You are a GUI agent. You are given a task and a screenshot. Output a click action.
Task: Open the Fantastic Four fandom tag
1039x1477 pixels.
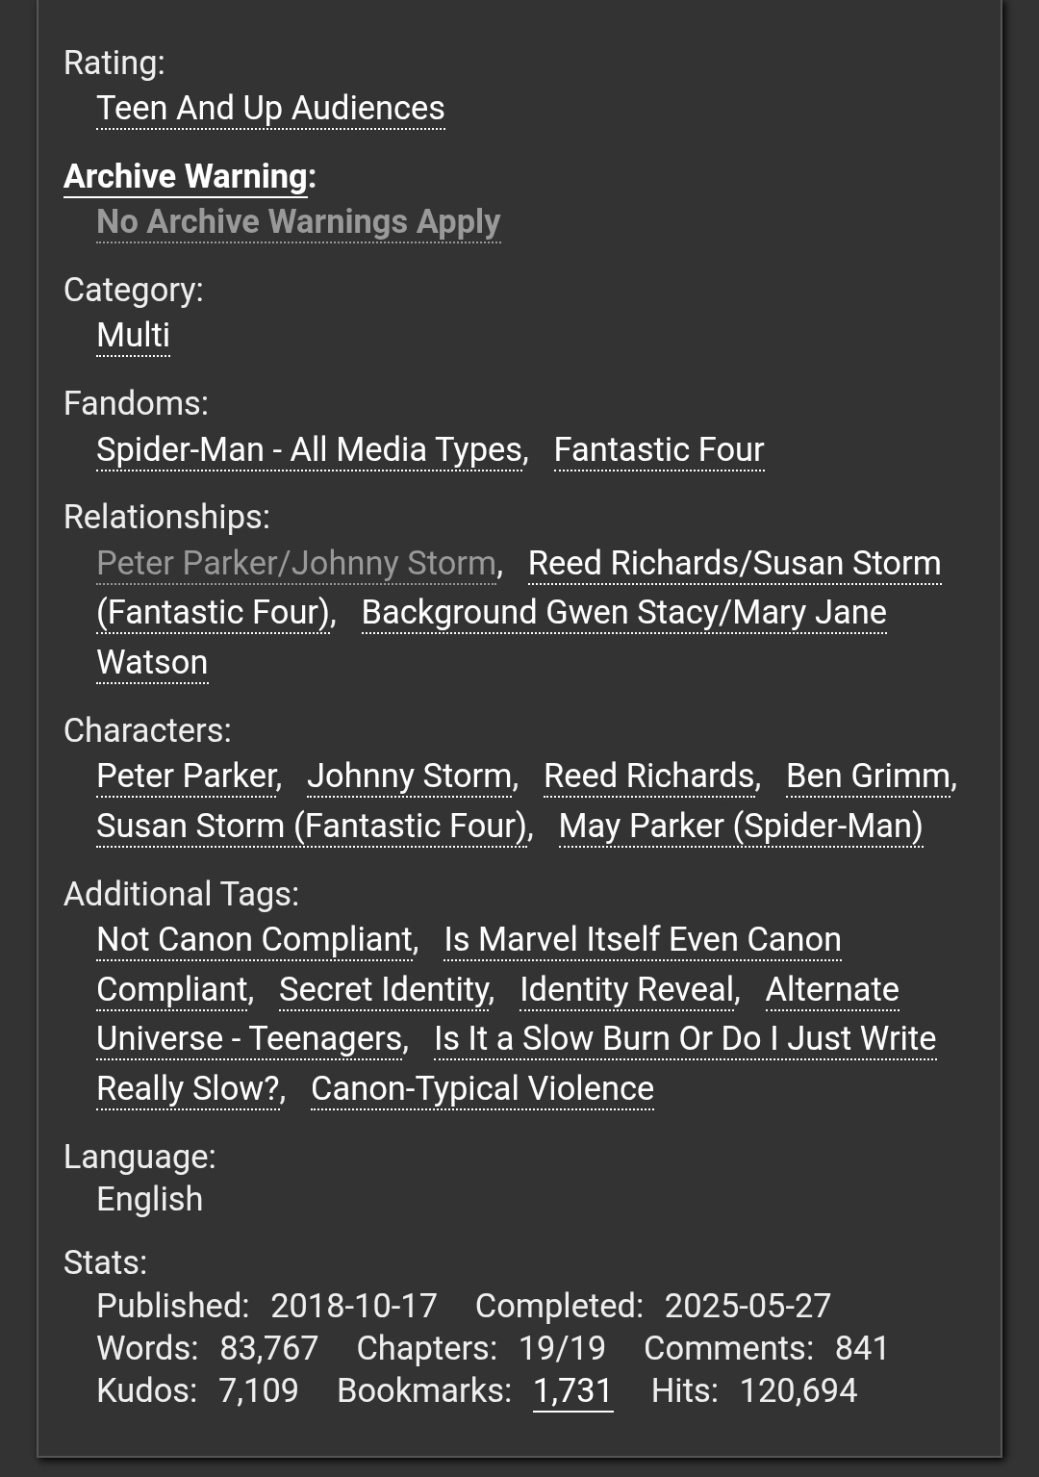pos(659,450)
